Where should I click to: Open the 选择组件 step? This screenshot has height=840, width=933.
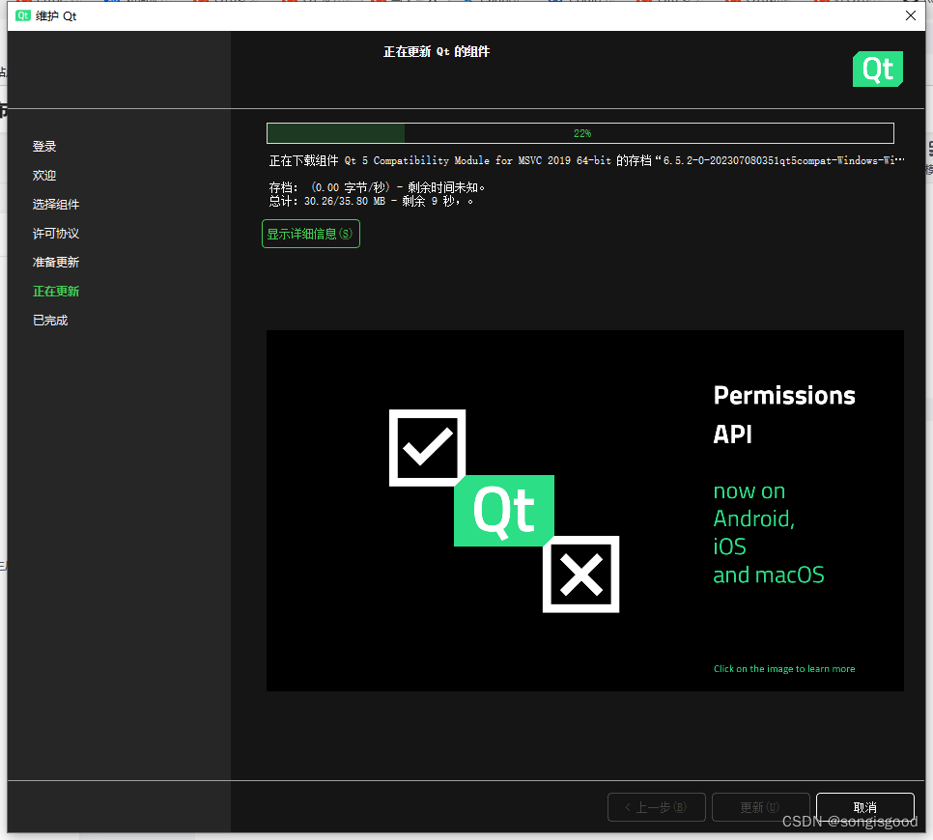(55, 204)
